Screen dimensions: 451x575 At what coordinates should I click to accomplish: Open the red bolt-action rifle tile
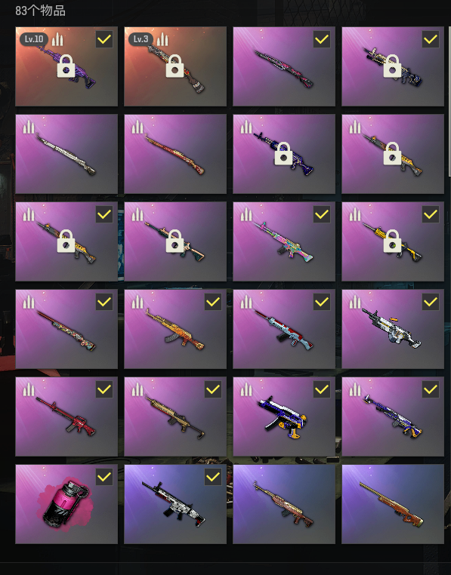[x=175, y=154]
